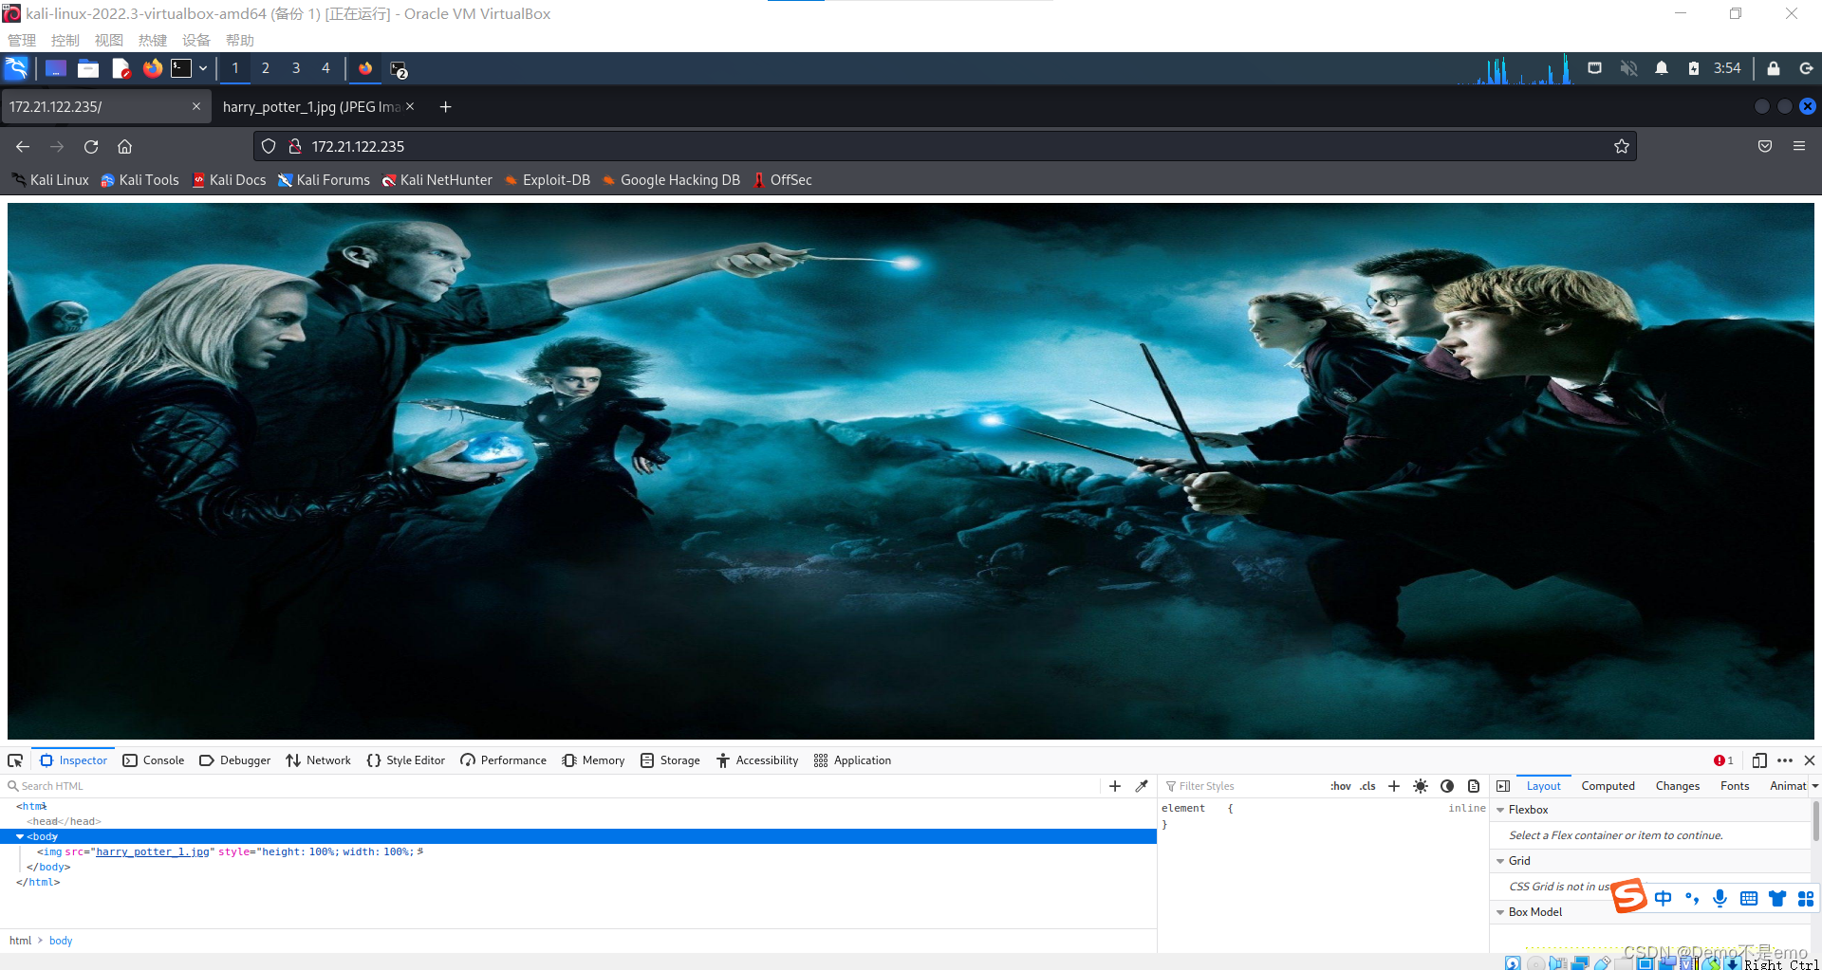This screenshot has height=970, width=1822.
Task: Switch to workspace 2
Action: [266, 68]
